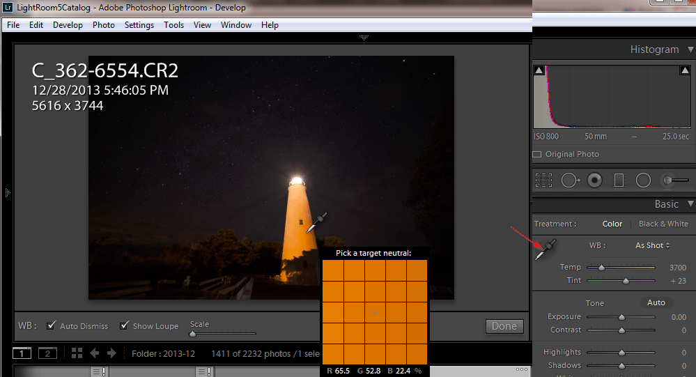Open the Develop menu
Image resolution: width=696 pixels, height=377 pixels.
click(68, 25)
